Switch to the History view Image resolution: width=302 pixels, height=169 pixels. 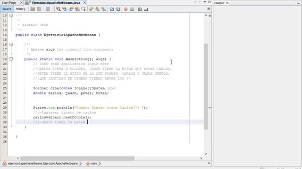20,9
